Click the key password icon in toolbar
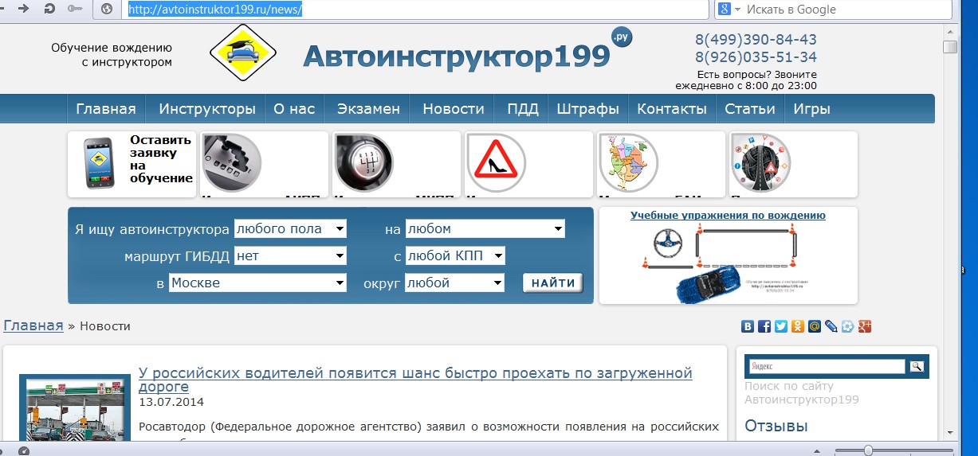 click(x=77, y=9)
